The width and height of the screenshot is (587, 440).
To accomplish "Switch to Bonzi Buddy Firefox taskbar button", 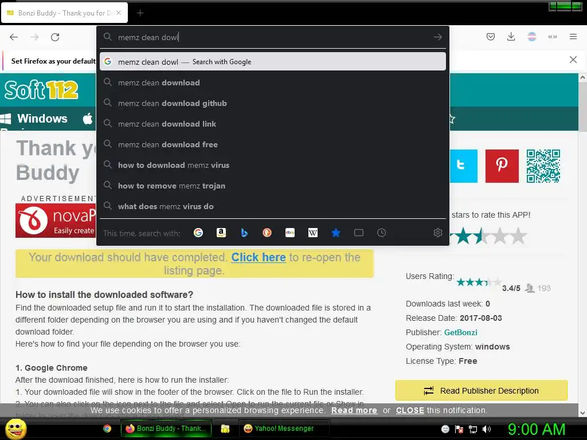I will click(x=166, y=429).
